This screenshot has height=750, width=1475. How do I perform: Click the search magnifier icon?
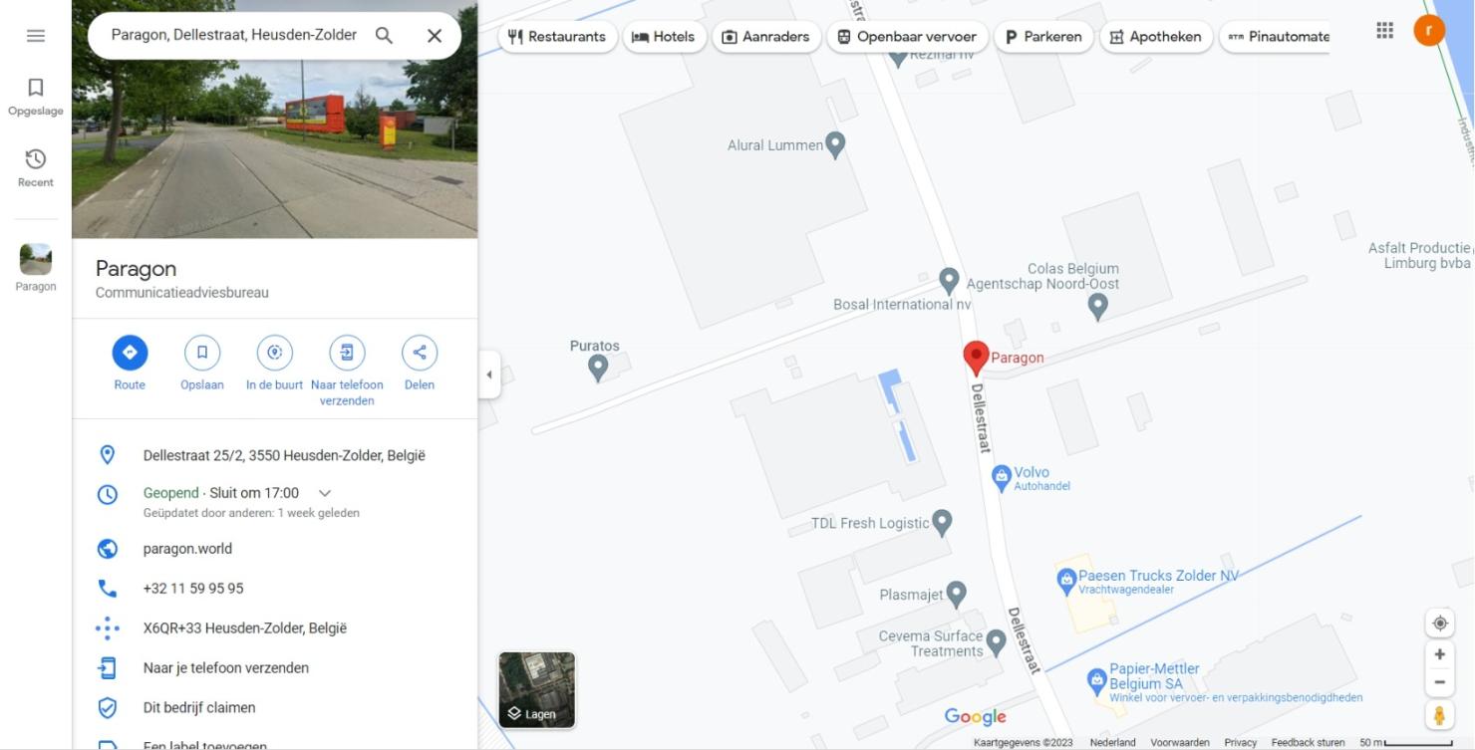[x=384, y=36]
